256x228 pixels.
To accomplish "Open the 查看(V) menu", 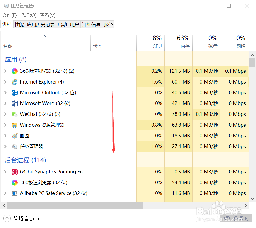I will 48,15.
